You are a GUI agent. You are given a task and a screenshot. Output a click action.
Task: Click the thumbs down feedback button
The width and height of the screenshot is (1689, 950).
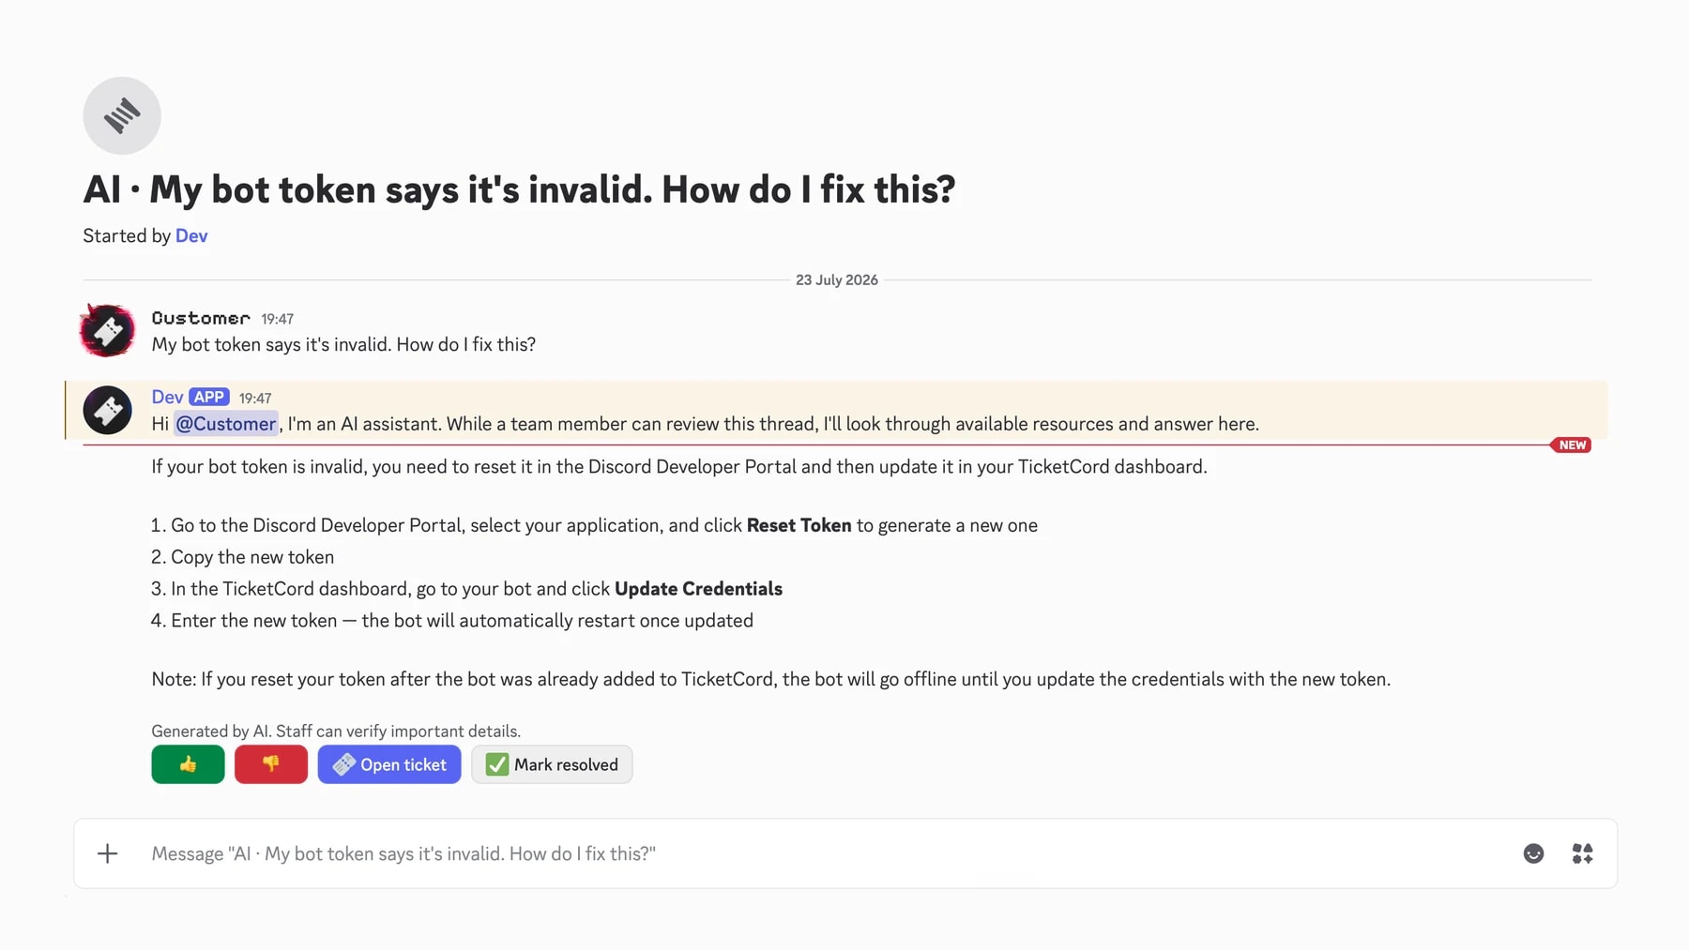pyautogui.click(x=271, y=764)
